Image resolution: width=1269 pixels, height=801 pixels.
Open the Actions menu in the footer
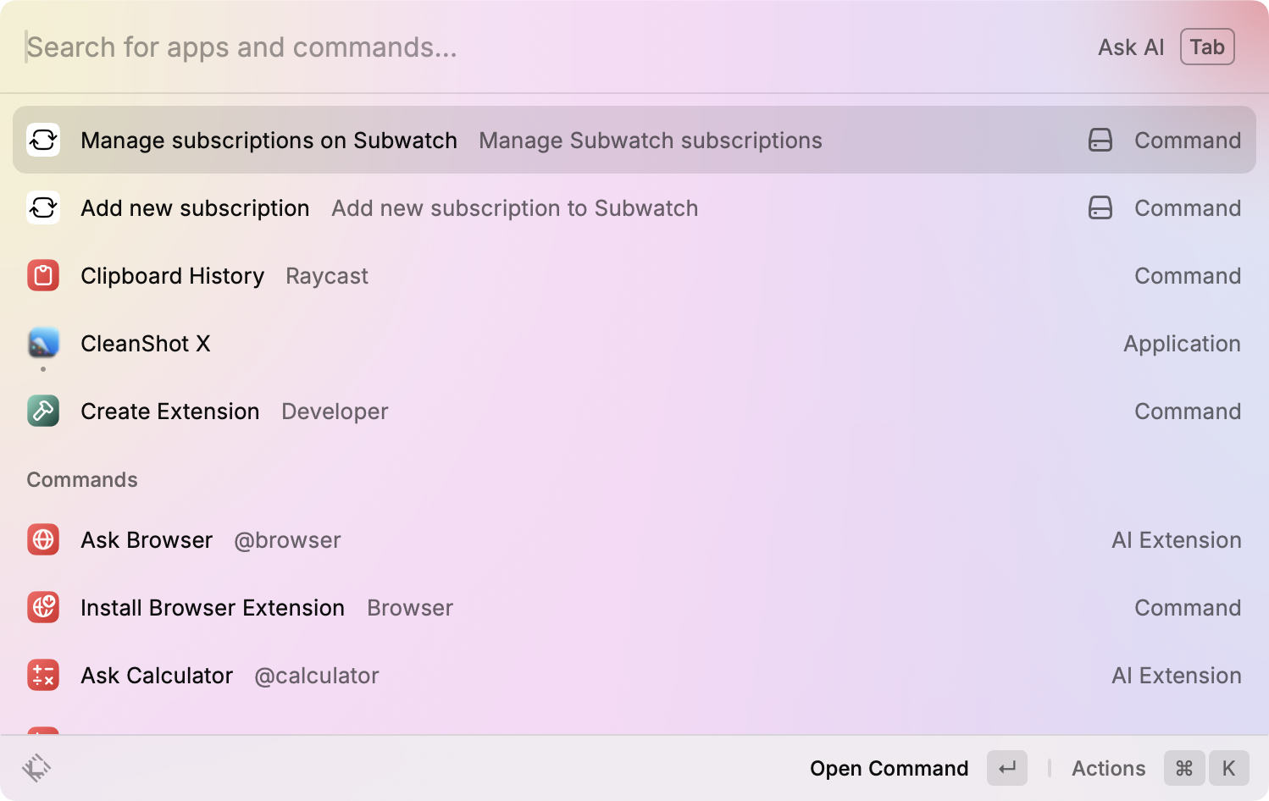pos(1108,768)
